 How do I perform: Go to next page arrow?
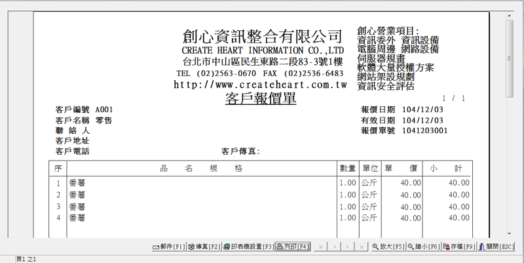tap(348, 247)
